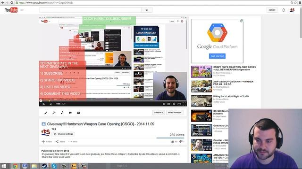Click the Info and Settings pencil icon
Screen dimensions: 302x169
[46, 113]
